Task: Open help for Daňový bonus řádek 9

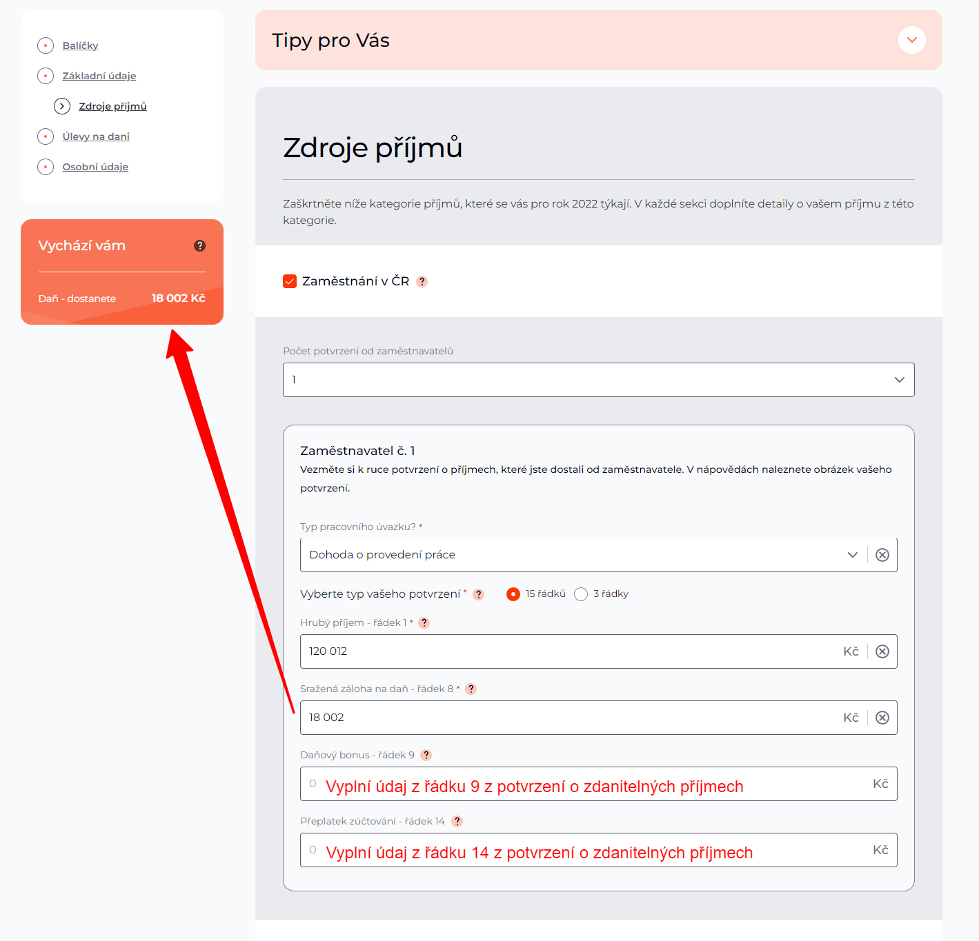Action: tap(426, 755)
